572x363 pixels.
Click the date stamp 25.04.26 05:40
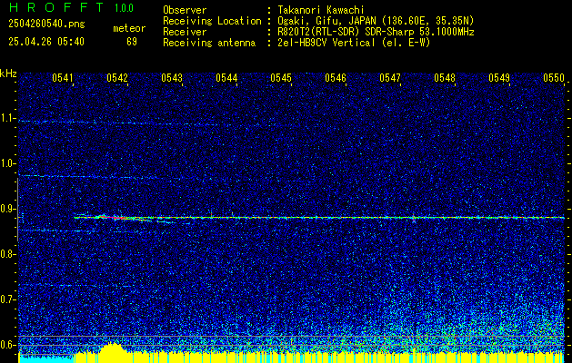[x=46, y=42]
